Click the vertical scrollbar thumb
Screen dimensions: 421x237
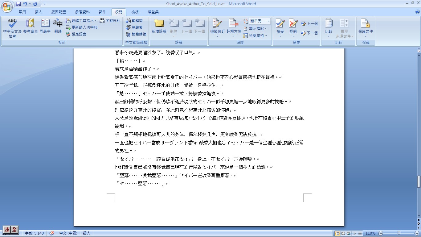tap(419, 182)
